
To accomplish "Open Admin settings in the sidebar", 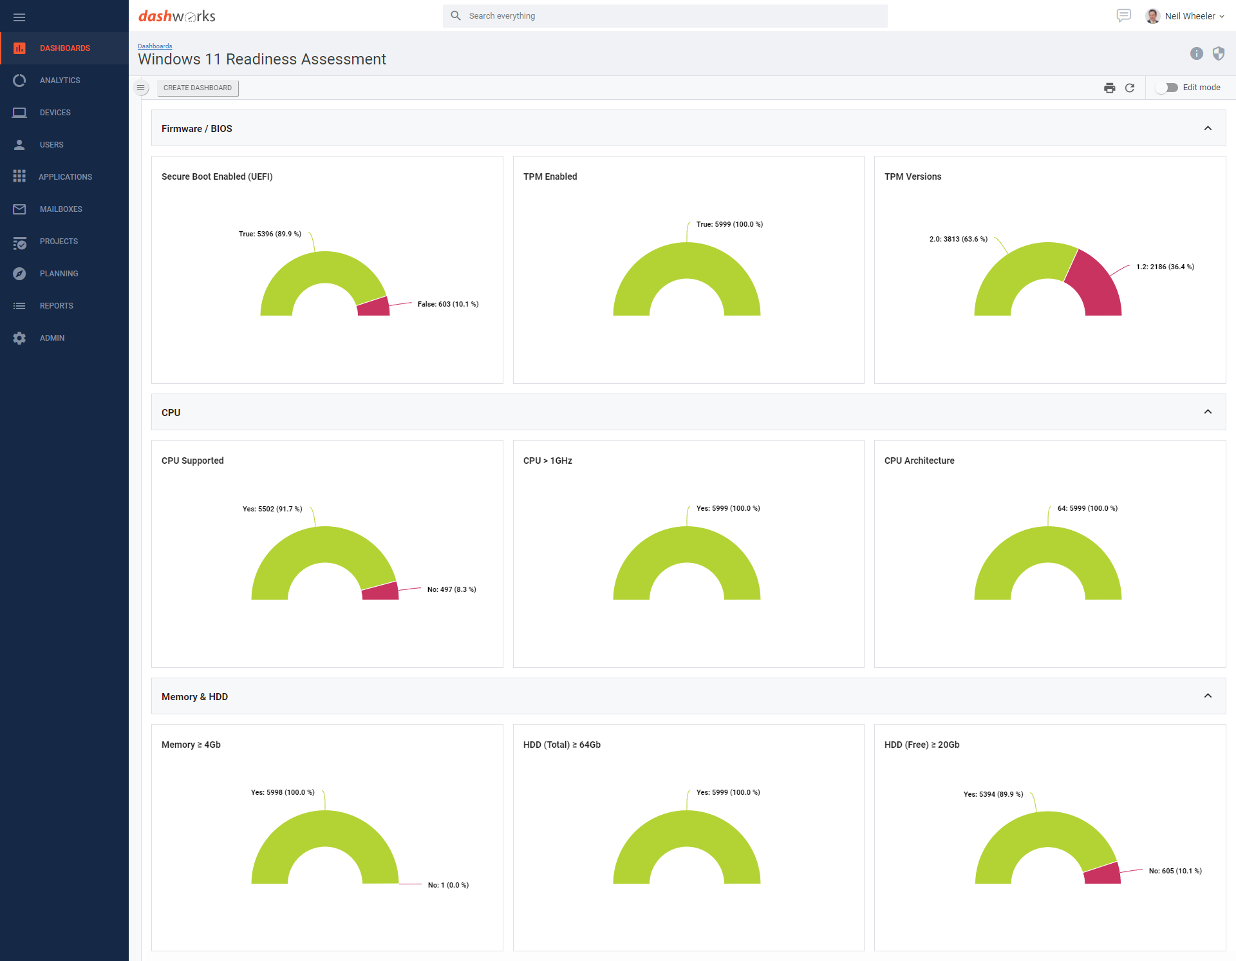I will coord(52,338).
